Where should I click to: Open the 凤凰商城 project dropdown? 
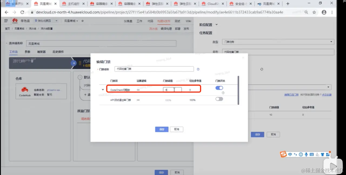point(71,21)
